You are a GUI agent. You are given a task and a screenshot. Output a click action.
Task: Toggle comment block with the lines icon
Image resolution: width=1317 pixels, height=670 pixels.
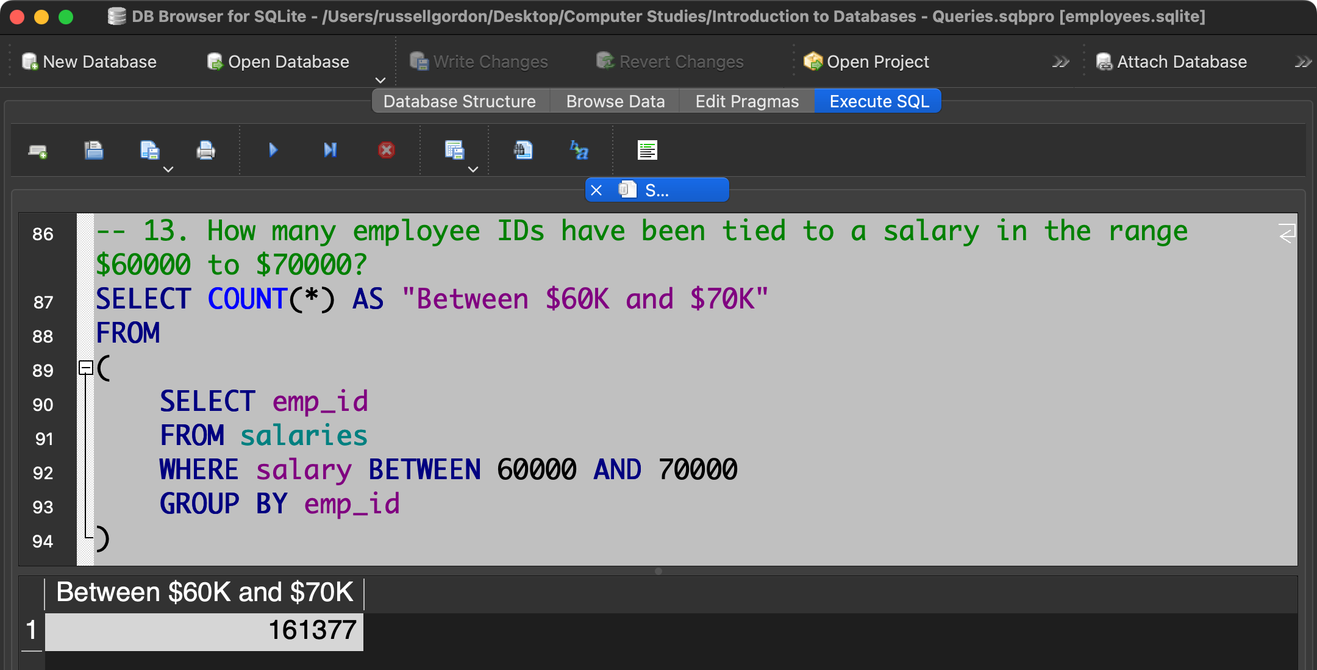pos(647,150)
